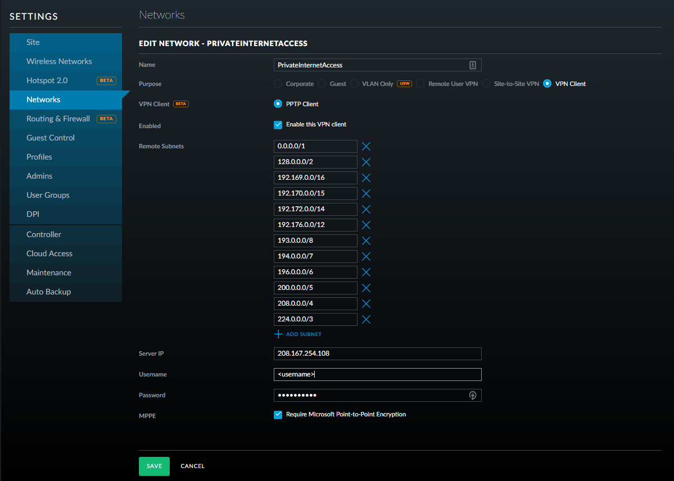Click the Password input field
Screen dimensions: 674x481
tap(377, 396)
